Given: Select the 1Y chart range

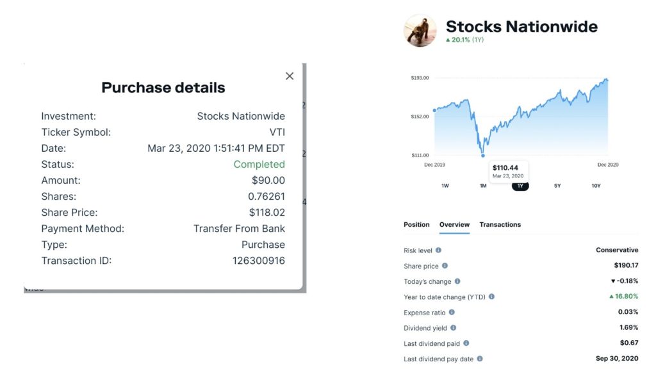Looking at the screenshot, I should pyautogui.click(x=520, y=186).
